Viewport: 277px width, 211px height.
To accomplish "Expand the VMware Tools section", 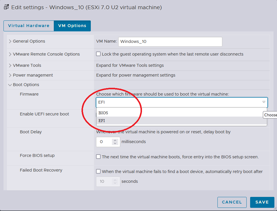I will point(10,65).
